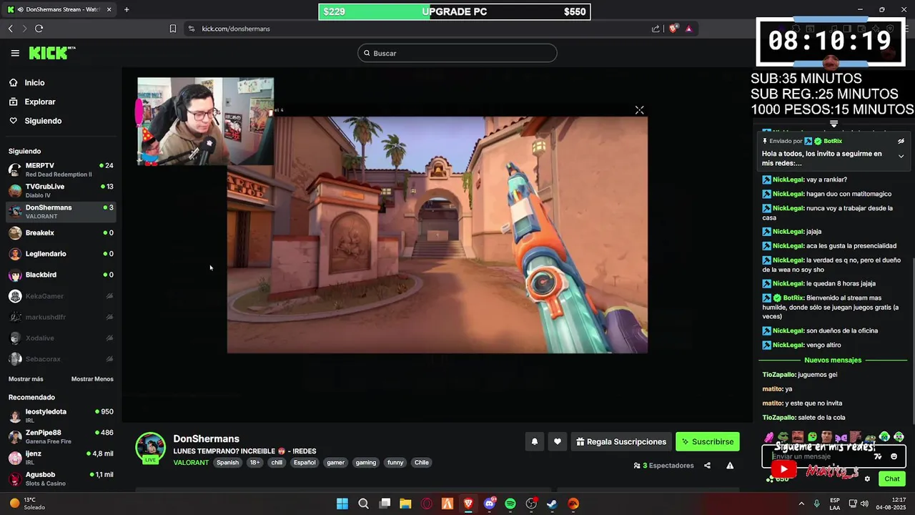Open Breakelx channel in following list
This screenshot has height=515, width=915.
coord(61,232)
